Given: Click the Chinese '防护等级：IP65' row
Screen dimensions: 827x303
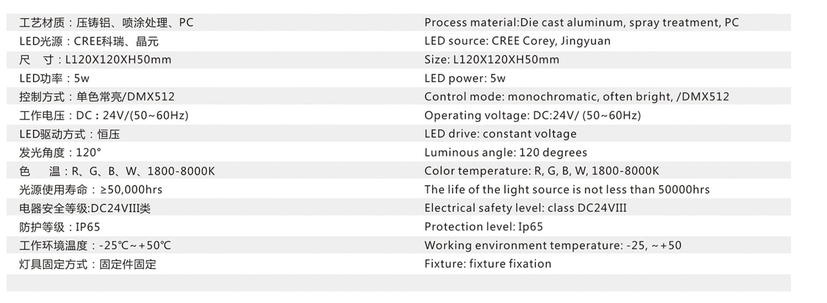Looking at the screenshot, I should pos(60,227).
